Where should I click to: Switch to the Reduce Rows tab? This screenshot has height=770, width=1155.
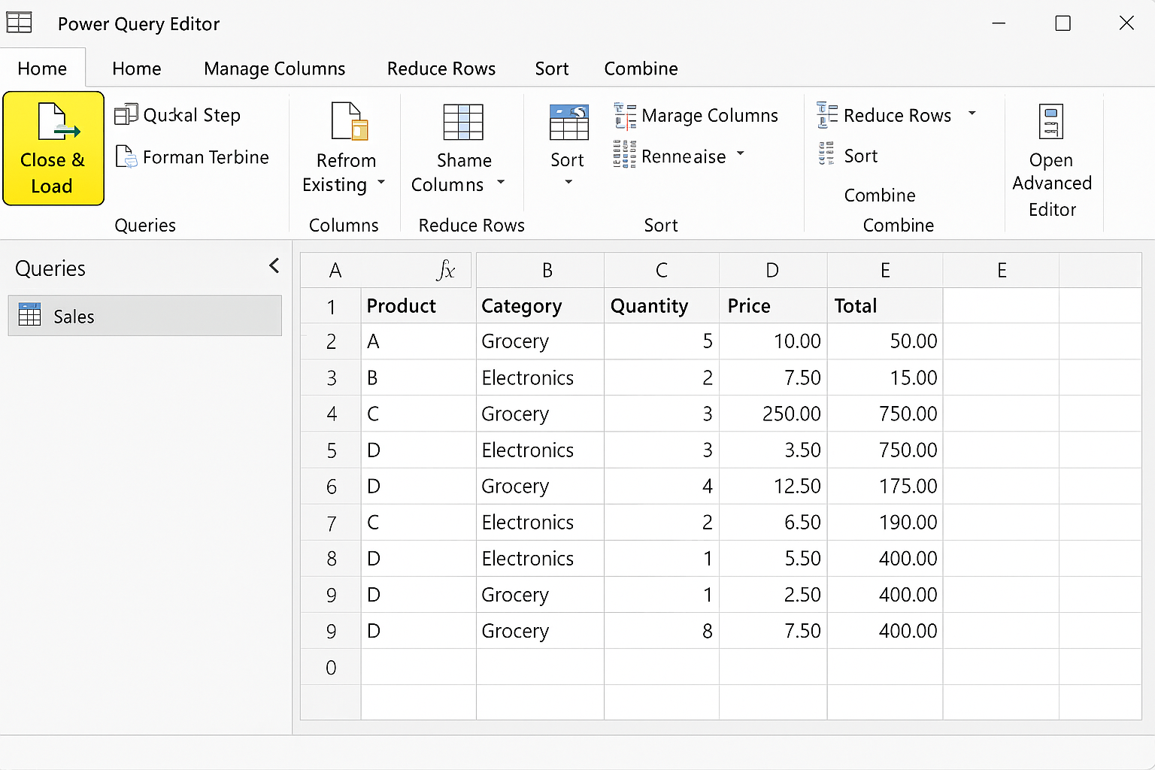441,68
